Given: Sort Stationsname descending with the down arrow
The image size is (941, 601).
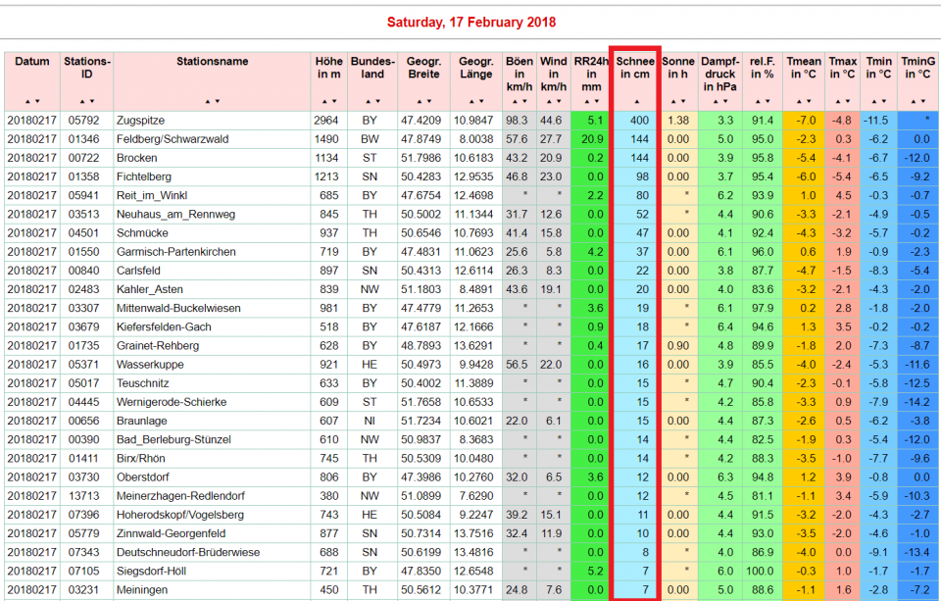Looking at the screenshot, I should coord(217,101).
